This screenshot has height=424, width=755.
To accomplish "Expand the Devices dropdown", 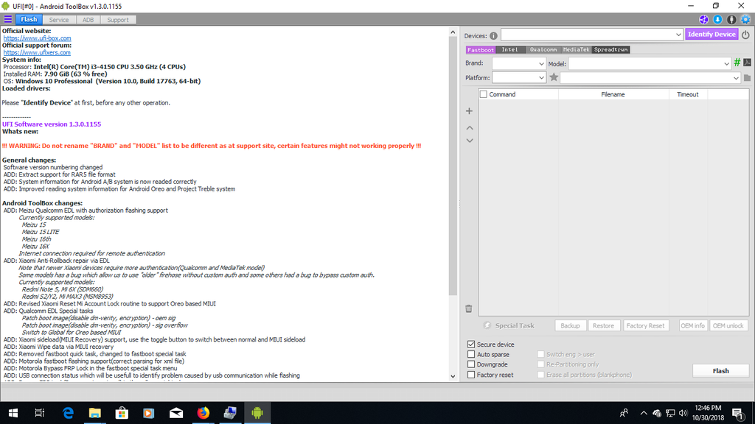I will (678, 35).
